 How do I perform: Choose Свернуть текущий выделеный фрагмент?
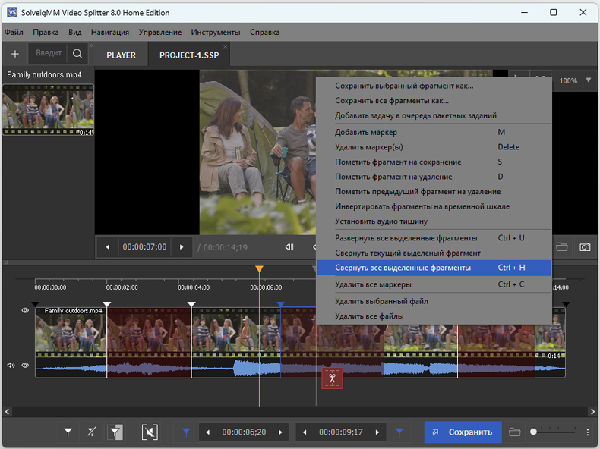coord(434,253)
